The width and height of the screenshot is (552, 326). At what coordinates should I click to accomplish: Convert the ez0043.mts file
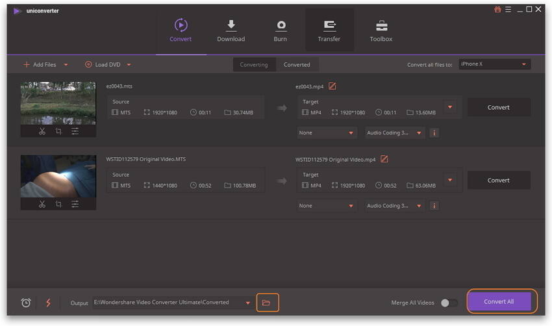pos(499,107)
